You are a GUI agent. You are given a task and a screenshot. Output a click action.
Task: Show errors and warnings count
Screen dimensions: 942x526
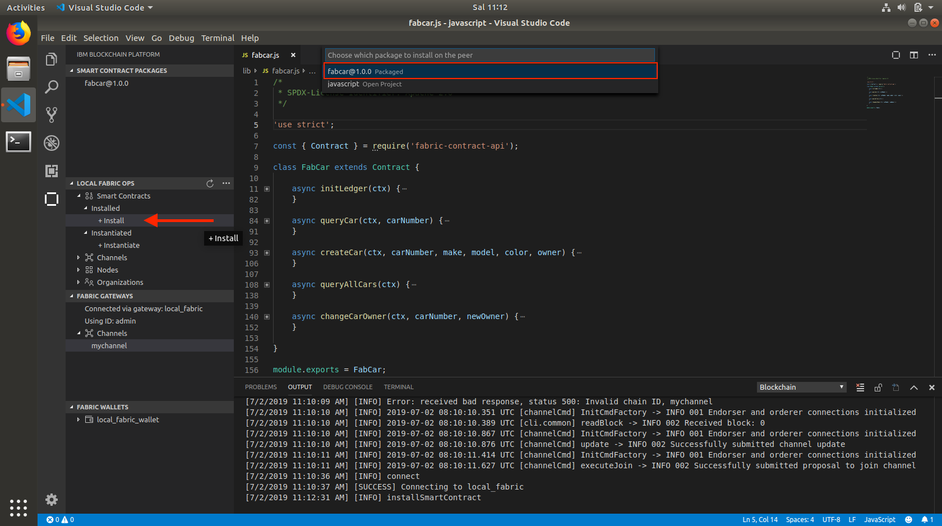pos(61,520)
